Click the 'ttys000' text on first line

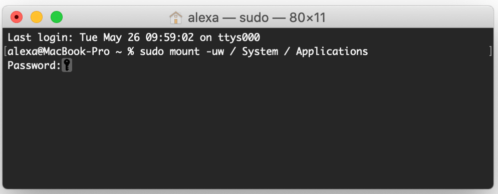tap(239, 37)
